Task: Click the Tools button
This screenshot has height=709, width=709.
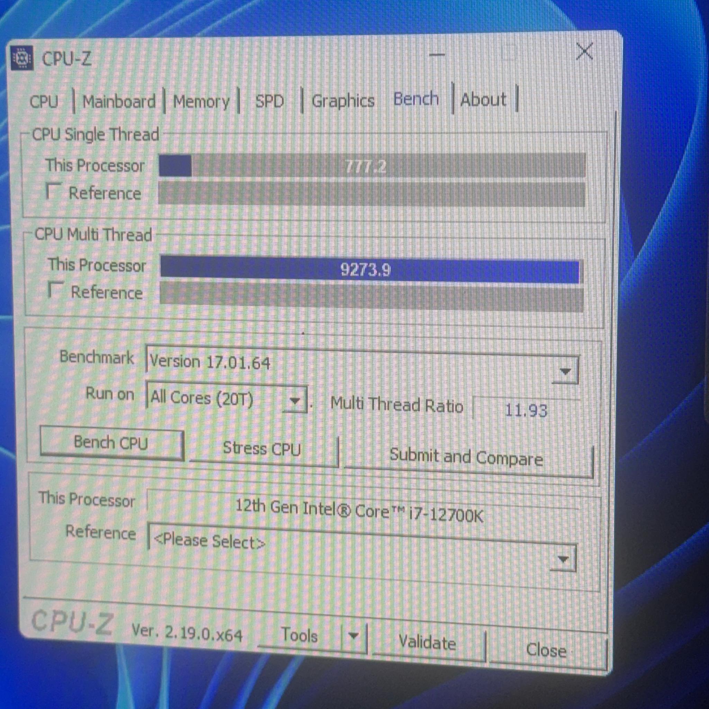Action: coord(299,635)
